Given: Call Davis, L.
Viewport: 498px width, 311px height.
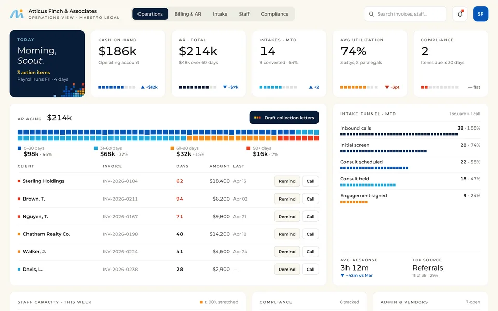Looking at the screenshot, I should (x=311, y=270).
